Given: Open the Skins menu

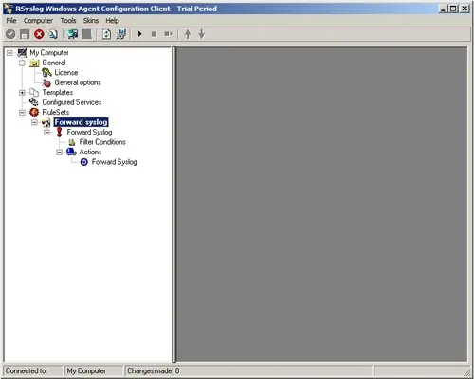Looking at the screenshot, I should [91, 21].
